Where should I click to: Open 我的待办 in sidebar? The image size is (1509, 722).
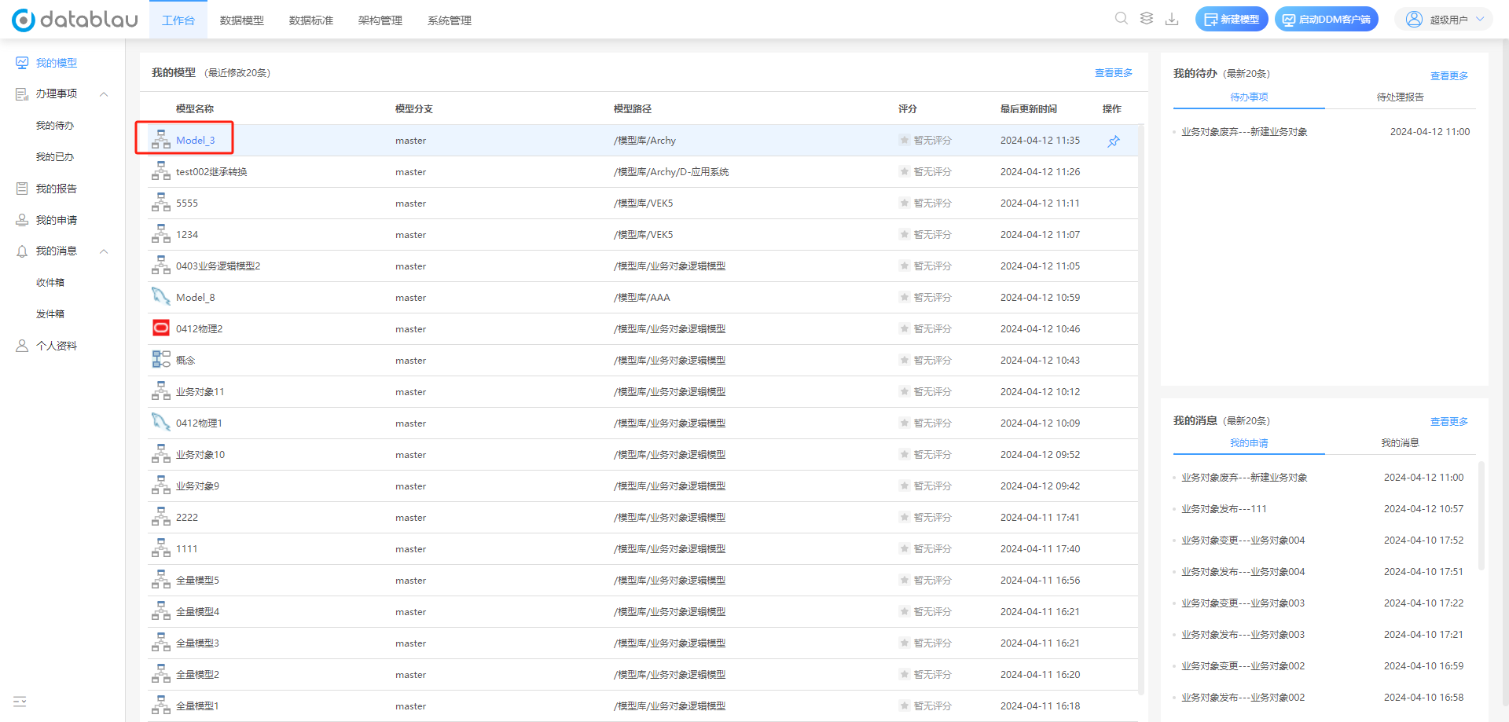click(x=55, y=126)
